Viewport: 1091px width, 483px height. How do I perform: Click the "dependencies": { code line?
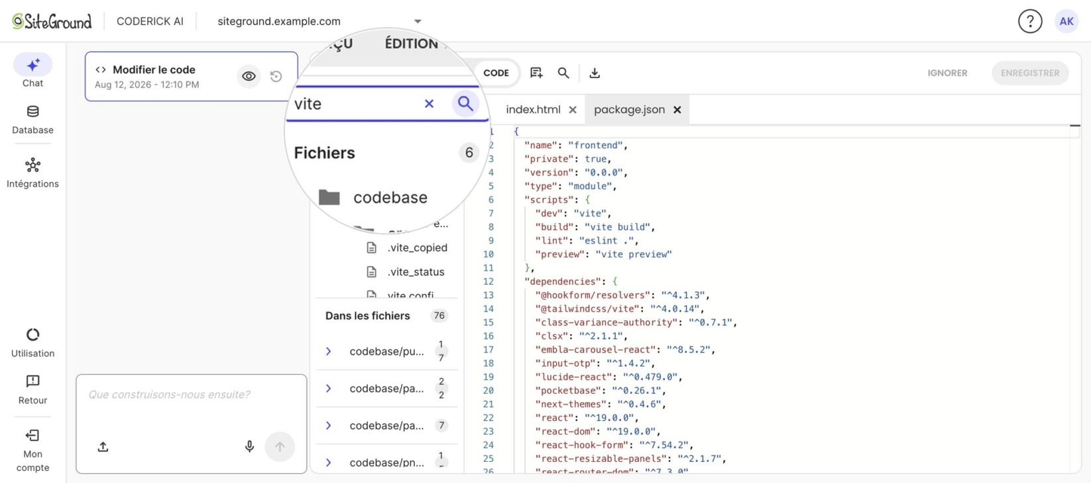click(x=570, y=281)
